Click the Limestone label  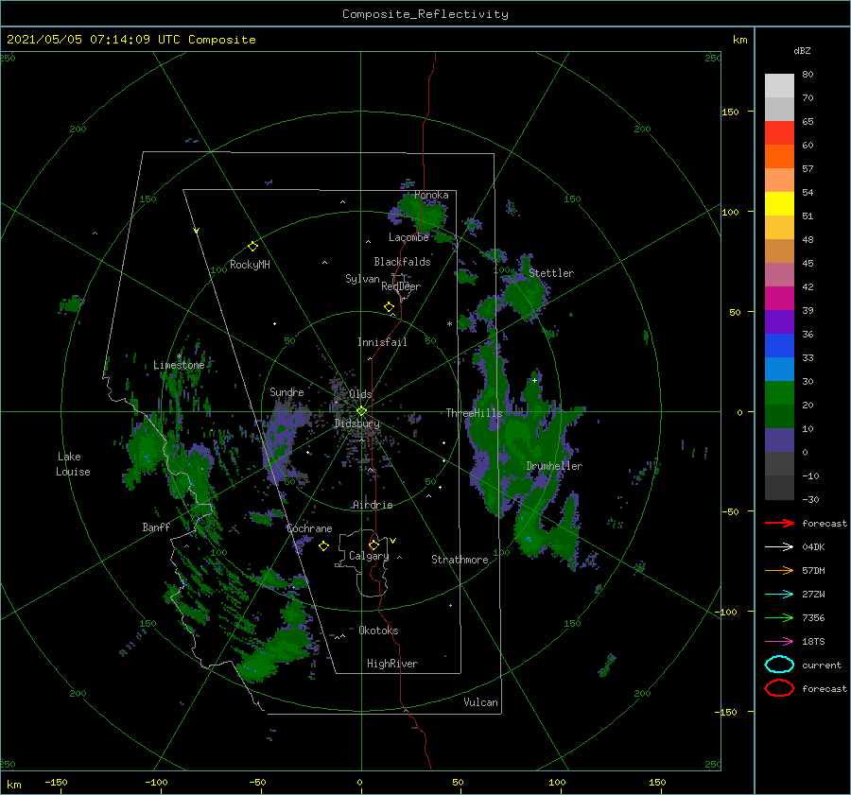click(x=179, y=365)
